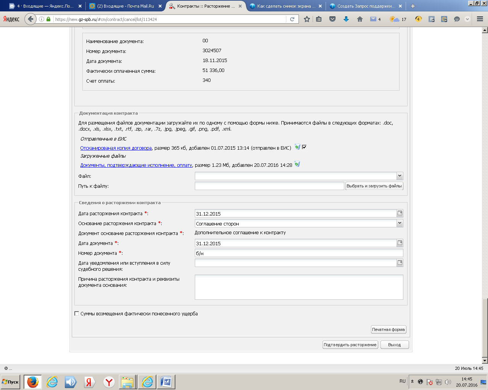Open Windows Explorer from the taskbar
Screen dimensions: 488x390
[128, 382]
